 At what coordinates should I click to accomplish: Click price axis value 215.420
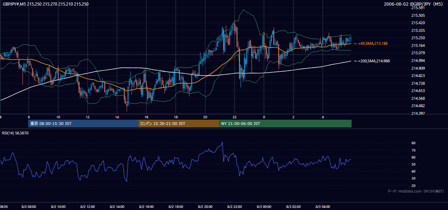[418, 23]
